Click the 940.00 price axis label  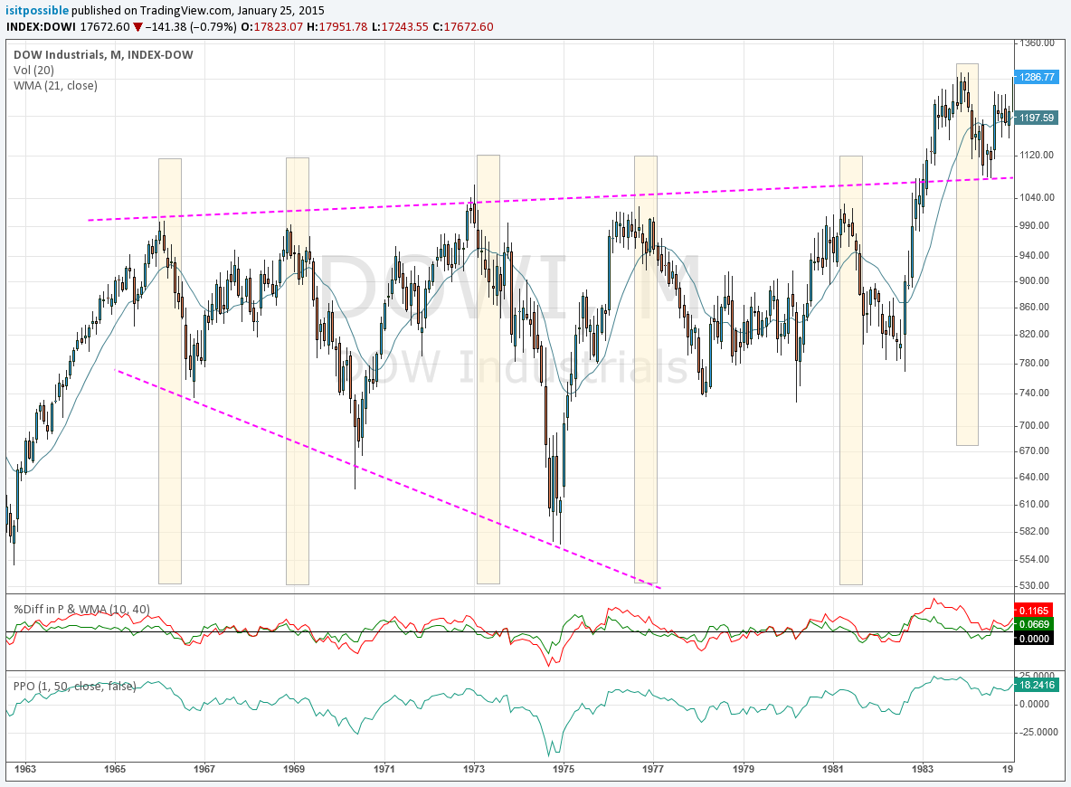tap(1034, 255)
